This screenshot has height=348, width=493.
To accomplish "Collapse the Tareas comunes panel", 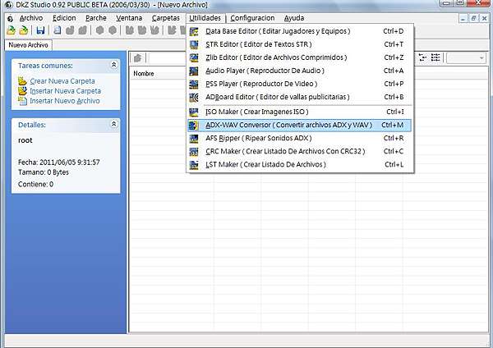I will (x=114, y=65).
